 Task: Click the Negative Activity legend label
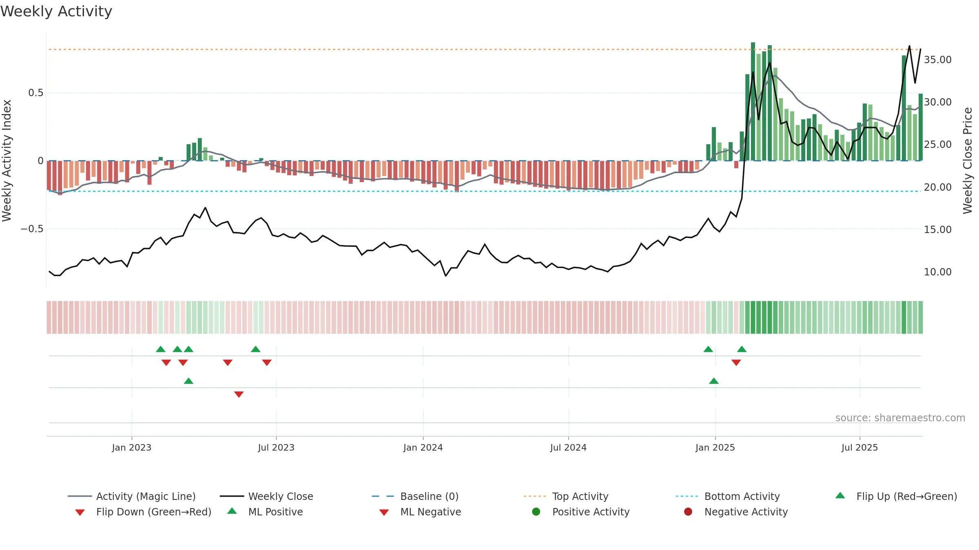(746, 512)
